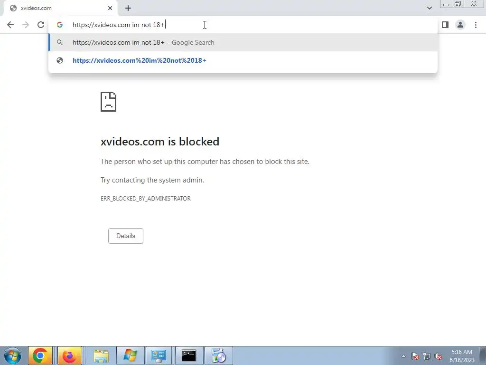This screenshot has height=365, width=486.
Task: Click the Windows flag taskbar icon
Action: (130, 355)
